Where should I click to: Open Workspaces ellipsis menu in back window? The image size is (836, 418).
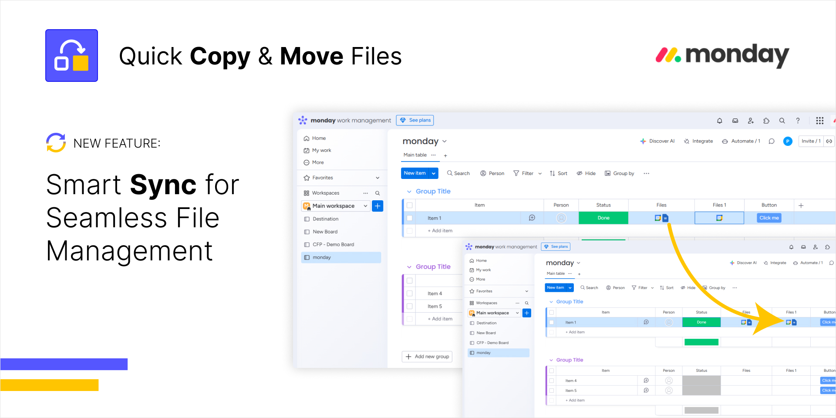365,193
